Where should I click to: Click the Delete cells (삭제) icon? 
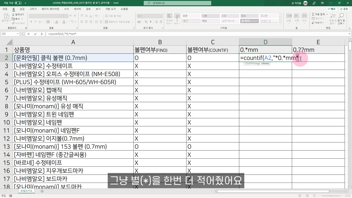coord(296,16)
